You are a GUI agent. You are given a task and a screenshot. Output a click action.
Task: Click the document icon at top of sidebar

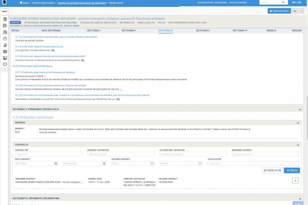[x=5, y=19]
